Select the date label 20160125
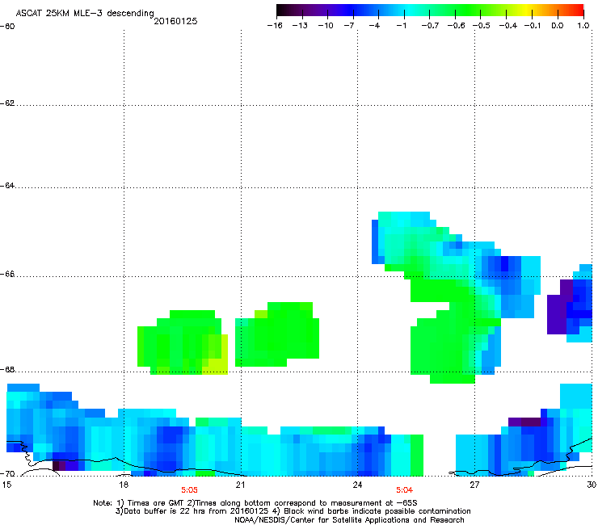 (x=175, y=21)
